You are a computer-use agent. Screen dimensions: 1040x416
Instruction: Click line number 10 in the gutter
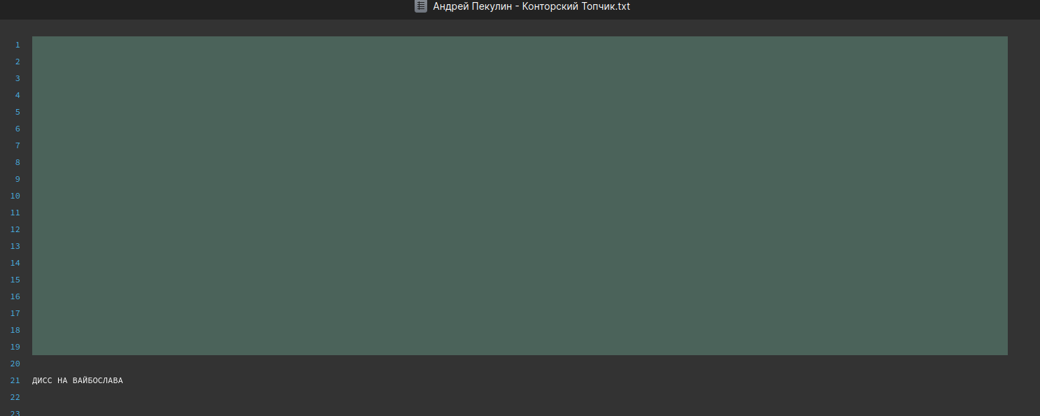(x=15, y=196)
